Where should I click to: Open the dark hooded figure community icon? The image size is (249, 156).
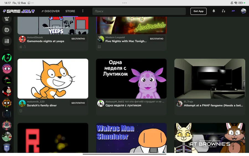pyautogui.click(x=7, y=114)
